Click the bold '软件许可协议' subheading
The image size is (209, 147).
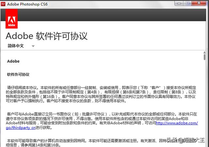[x=18, y=74]
